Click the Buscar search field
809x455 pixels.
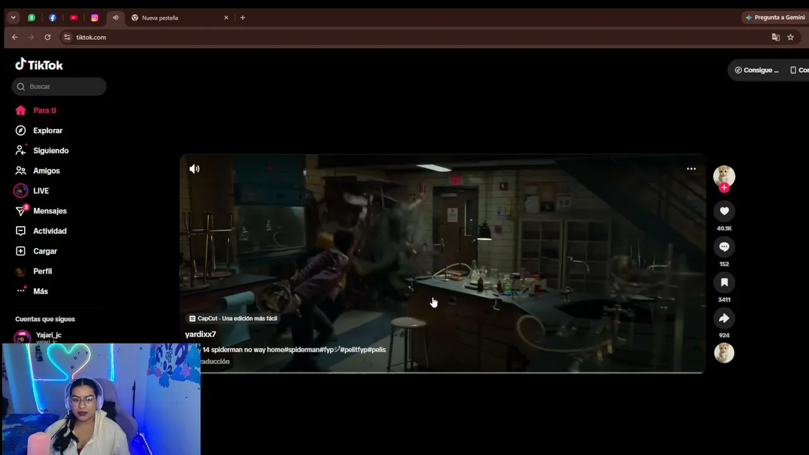click(59, 87)
